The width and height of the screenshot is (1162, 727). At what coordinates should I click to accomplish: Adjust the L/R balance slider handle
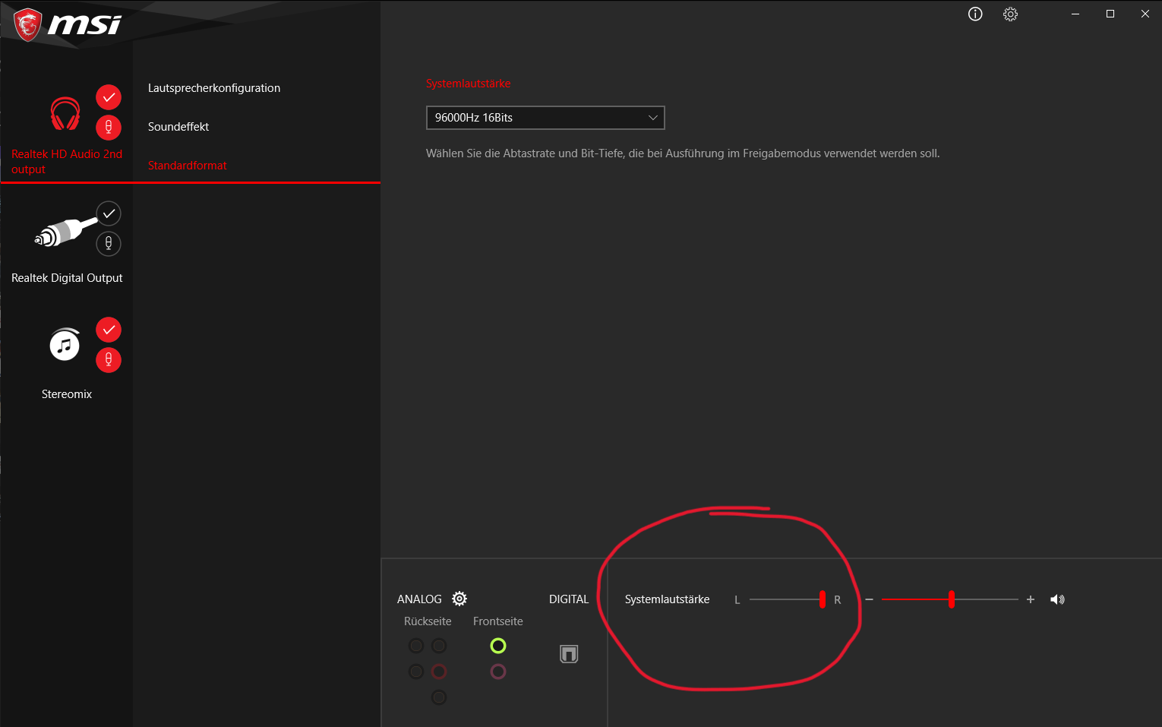(x=823, y=599)
